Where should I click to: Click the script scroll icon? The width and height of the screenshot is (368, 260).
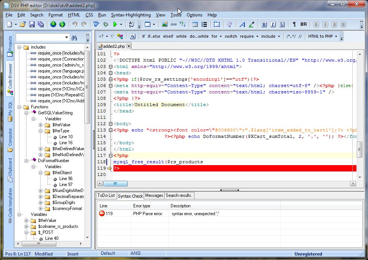pyautogui.click(x=230, y=24)
